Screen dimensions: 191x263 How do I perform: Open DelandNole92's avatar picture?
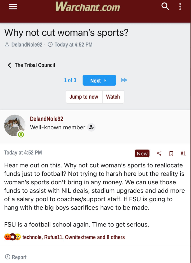coord(15,125)
